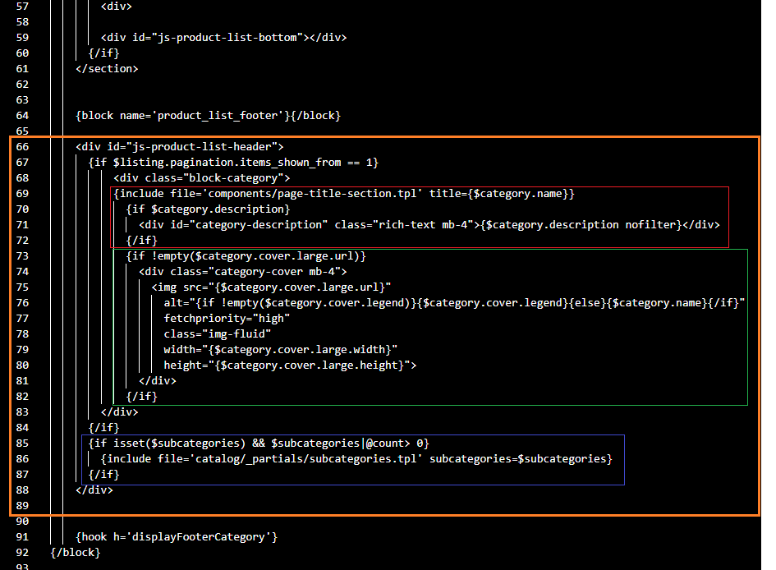776x570 pixels.
Task: Click line number 73 in the gutter
Action: (22, 256)
